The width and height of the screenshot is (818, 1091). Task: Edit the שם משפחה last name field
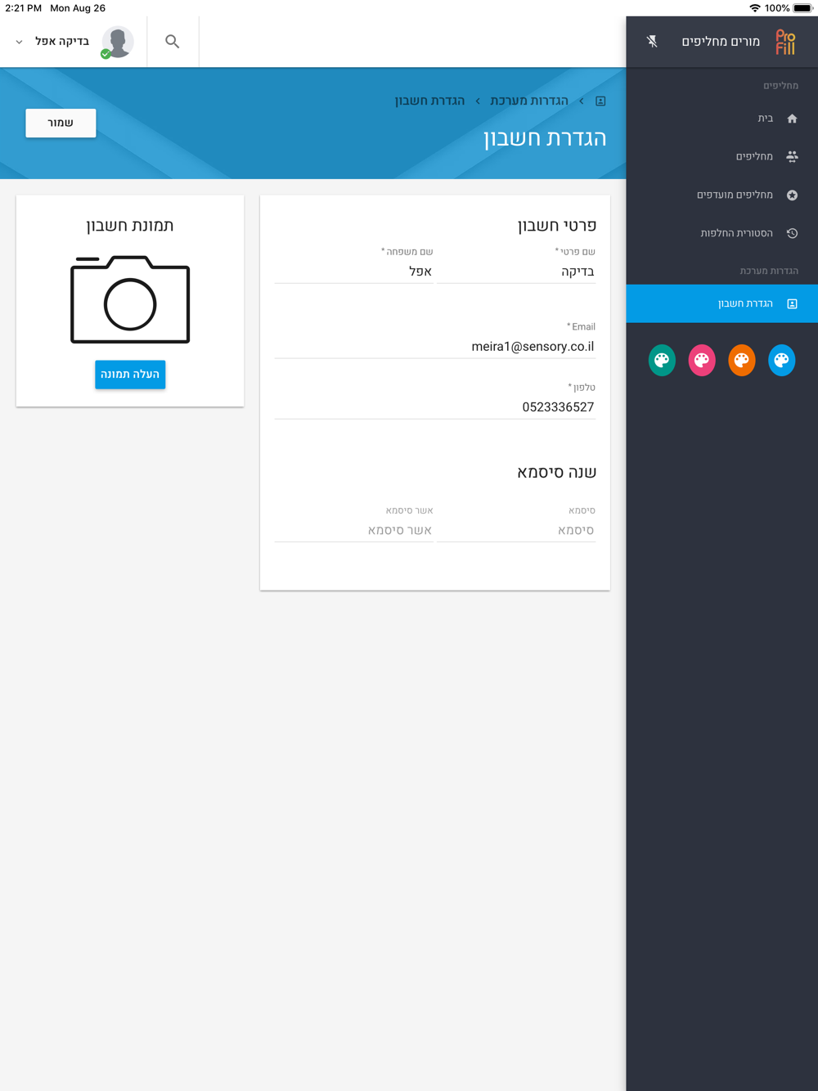tap(353, 272)
